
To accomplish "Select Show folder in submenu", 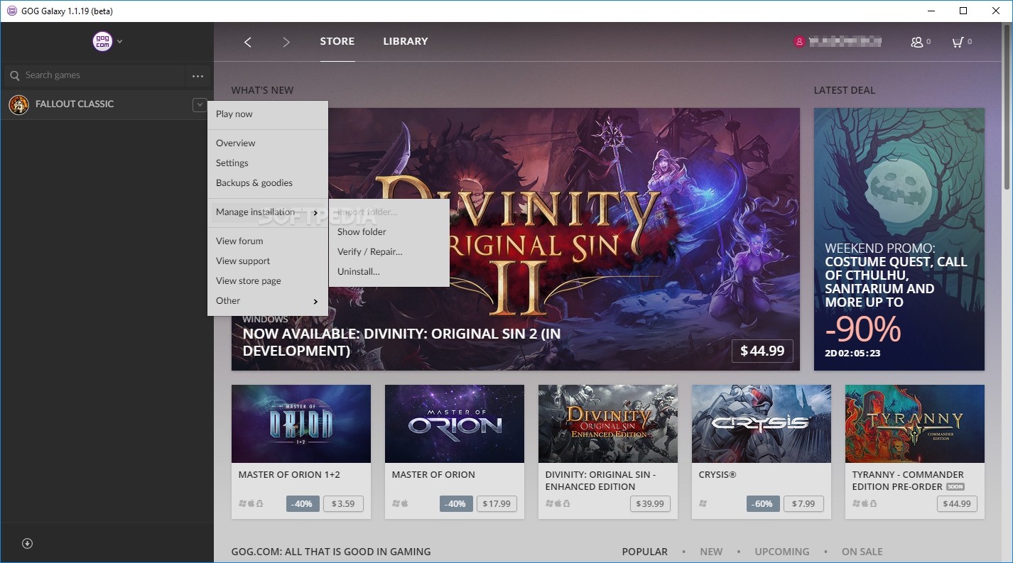I will (x=389, y=231).
